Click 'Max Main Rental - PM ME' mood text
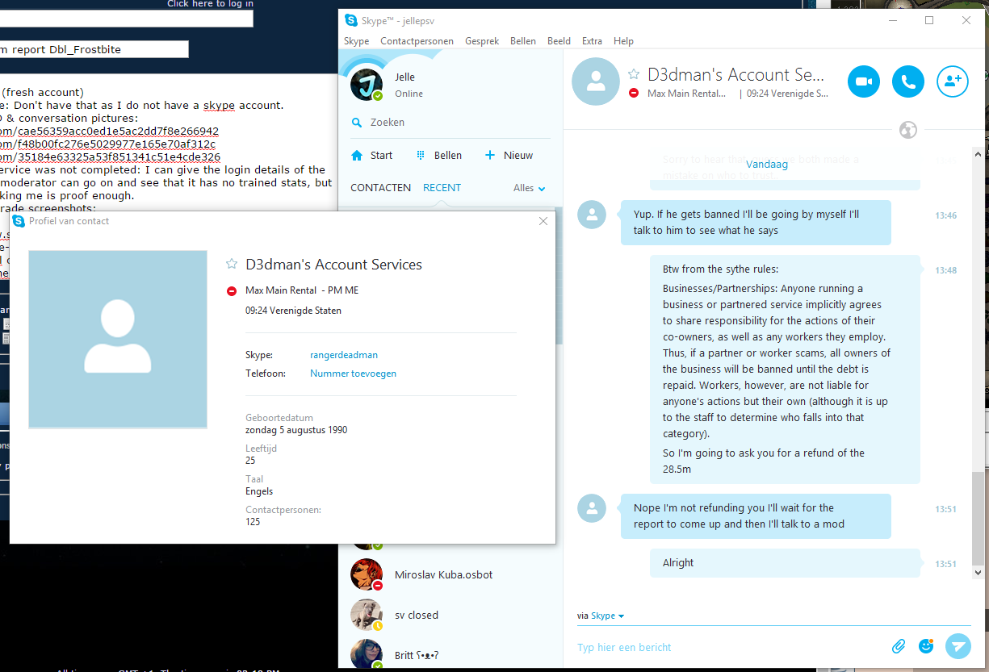989x672 pixels. click(x=302, y=290)
